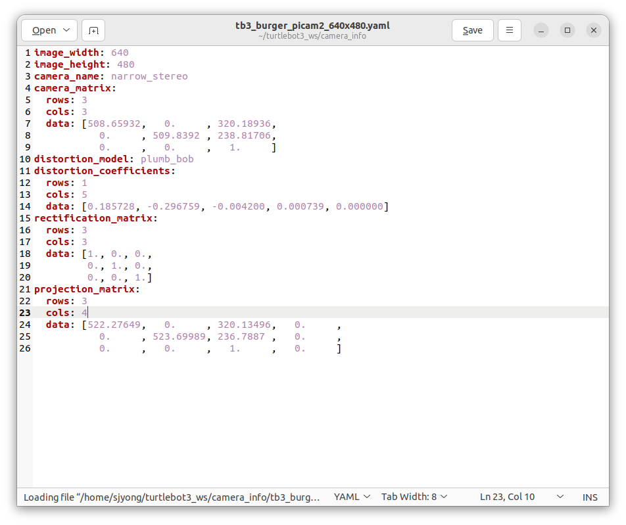Click the status bar loading file message
This screenshot has height=525, width=626.
(172, 497)
